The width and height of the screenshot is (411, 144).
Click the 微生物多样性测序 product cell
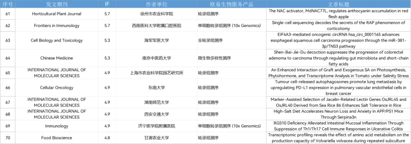point(232,58)
